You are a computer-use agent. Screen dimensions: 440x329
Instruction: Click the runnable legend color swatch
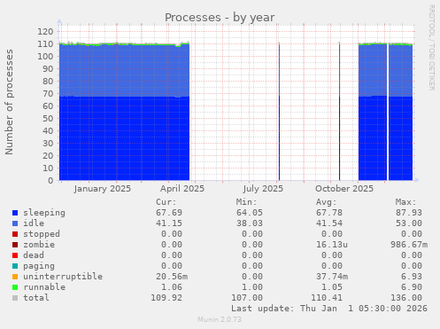pos(15,287)
